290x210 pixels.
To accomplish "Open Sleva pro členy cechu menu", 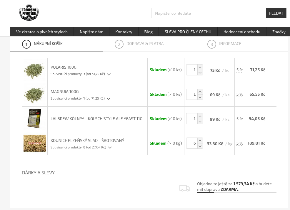I will tap(188, 32).
